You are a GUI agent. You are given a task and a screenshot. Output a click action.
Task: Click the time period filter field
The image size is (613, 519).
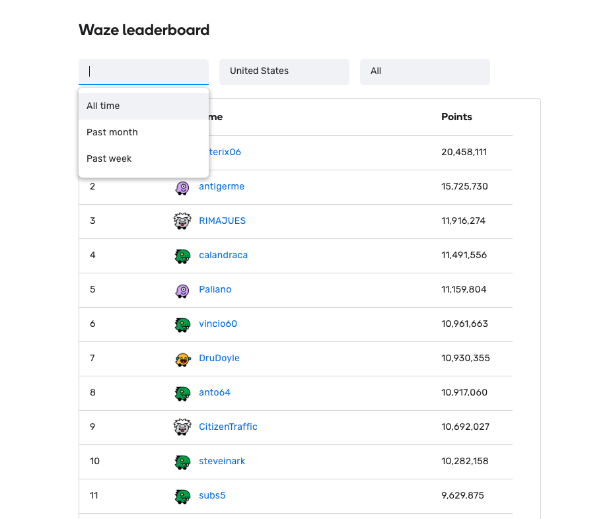143,71
